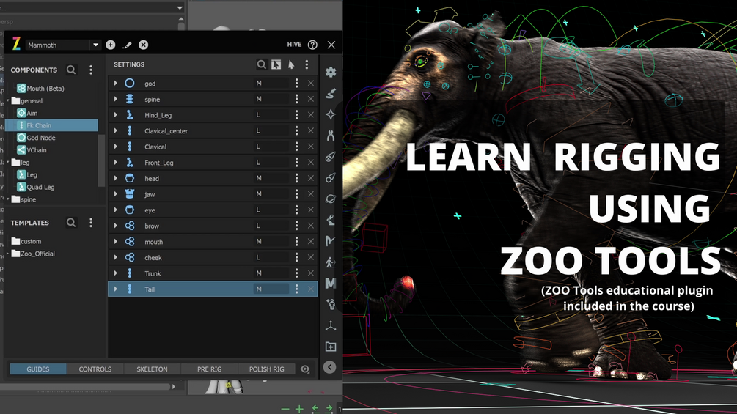Click the green minus icon at bottom
Viewport: 737px width, 414px height.
click(285, 409)
